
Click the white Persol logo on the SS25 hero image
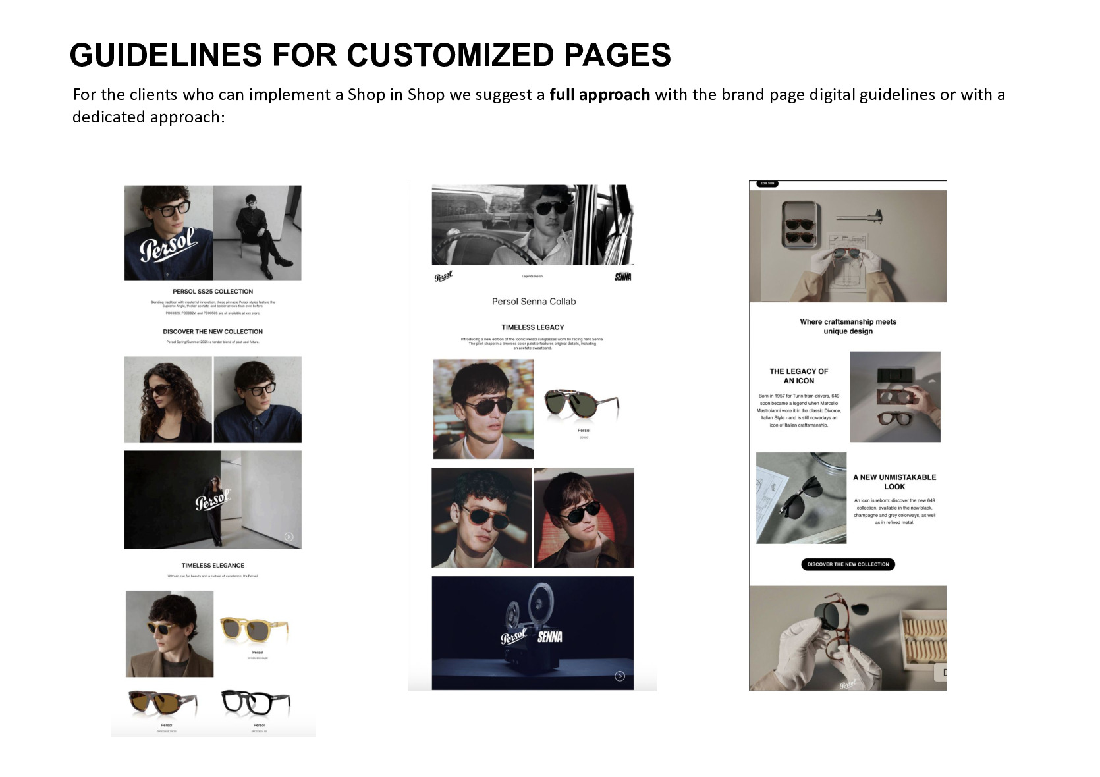[x=168, y=244]
